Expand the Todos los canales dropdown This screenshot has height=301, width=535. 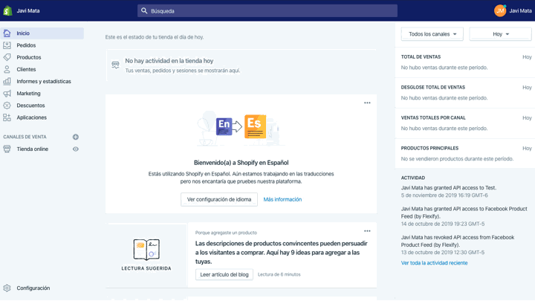click(432, 34)
